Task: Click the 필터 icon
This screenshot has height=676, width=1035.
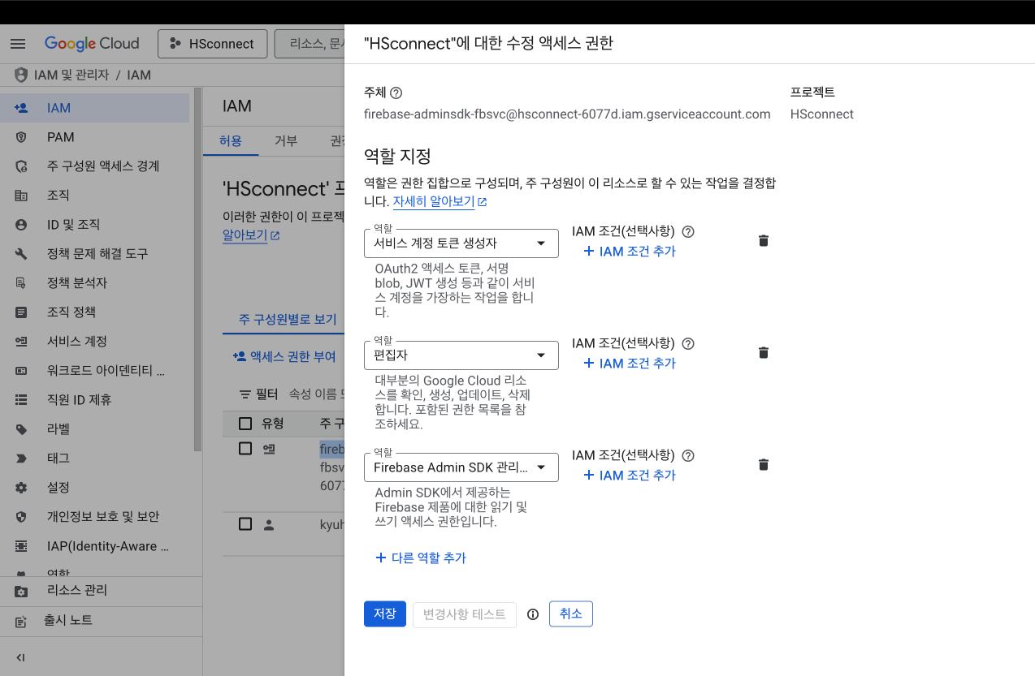Action: pos(245,394)
